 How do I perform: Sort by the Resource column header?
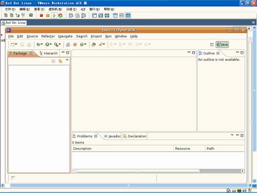coord(189,148)
